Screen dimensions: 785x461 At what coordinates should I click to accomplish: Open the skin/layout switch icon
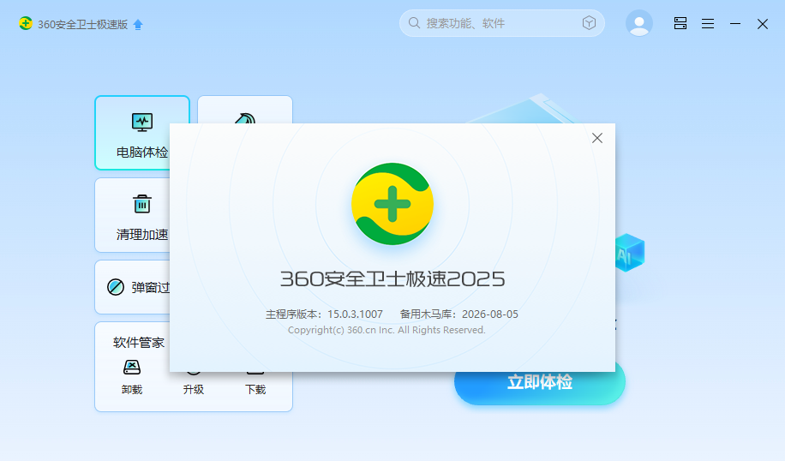(x=680, y=23)
